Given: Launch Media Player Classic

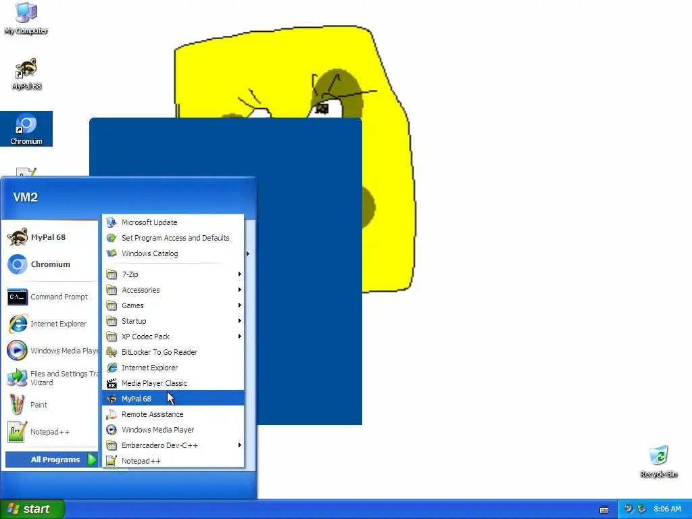Looking at the screenshot, I should pos(173,383).
